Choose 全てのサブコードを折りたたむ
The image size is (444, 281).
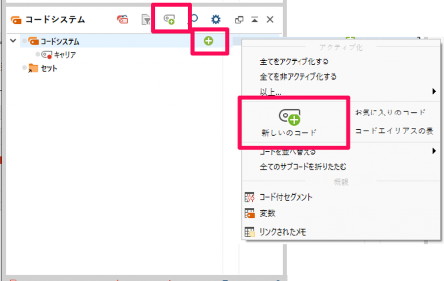tap(303, 167)
